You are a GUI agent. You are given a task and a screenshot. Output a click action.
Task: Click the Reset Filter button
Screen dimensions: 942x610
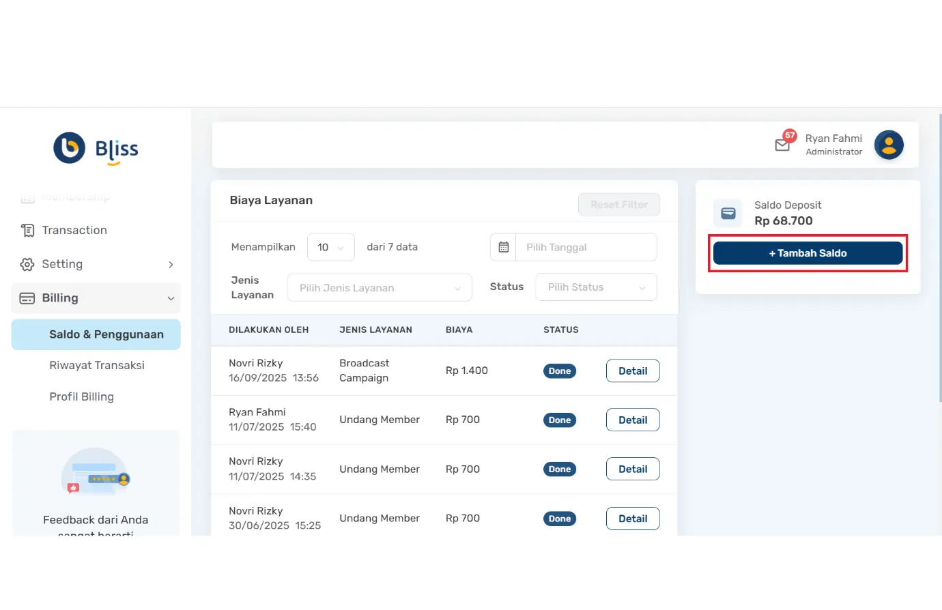(x=619, y=205)
